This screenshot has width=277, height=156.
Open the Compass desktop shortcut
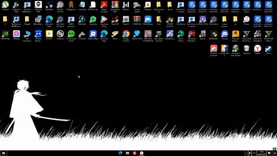click(x=148, y=6)
